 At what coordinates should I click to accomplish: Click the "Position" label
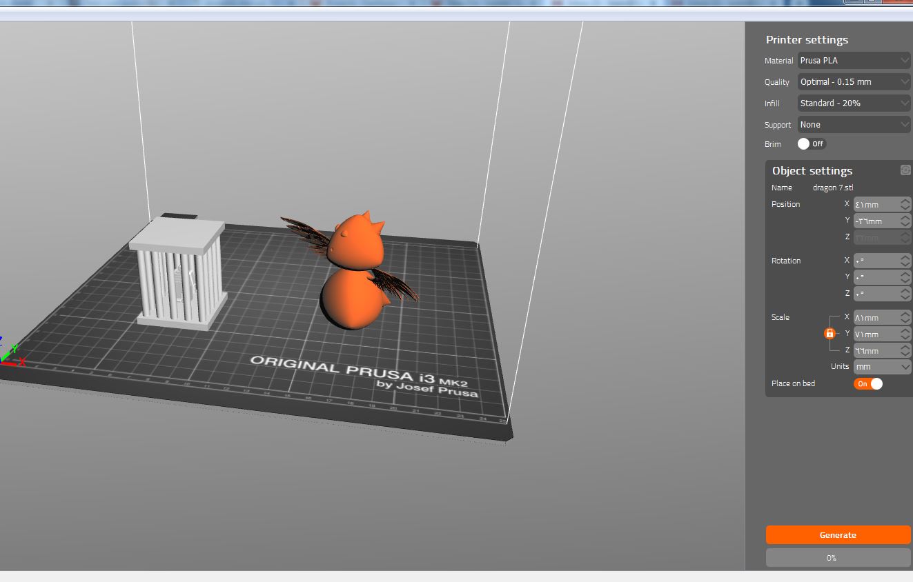786,204
